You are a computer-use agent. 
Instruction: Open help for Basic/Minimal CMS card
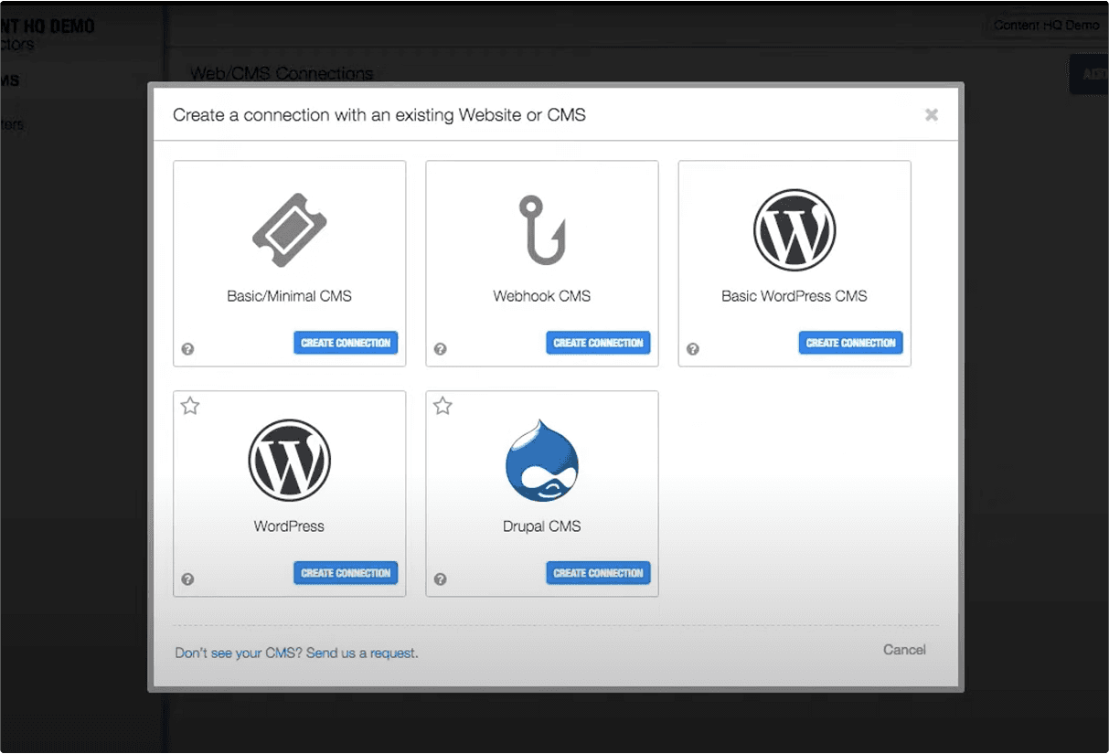(x=187, y=349)
